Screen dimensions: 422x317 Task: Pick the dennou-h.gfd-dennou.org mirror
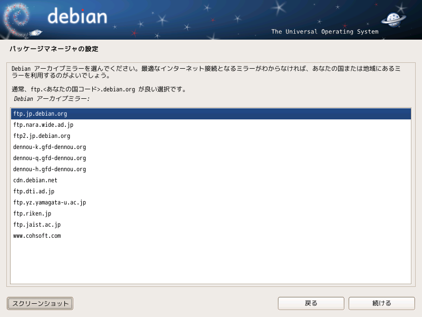tap(211, 169)
